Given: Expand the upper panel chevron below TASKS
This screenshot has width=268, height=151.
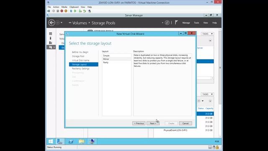Looking at the screenshot, I should 210,41.
